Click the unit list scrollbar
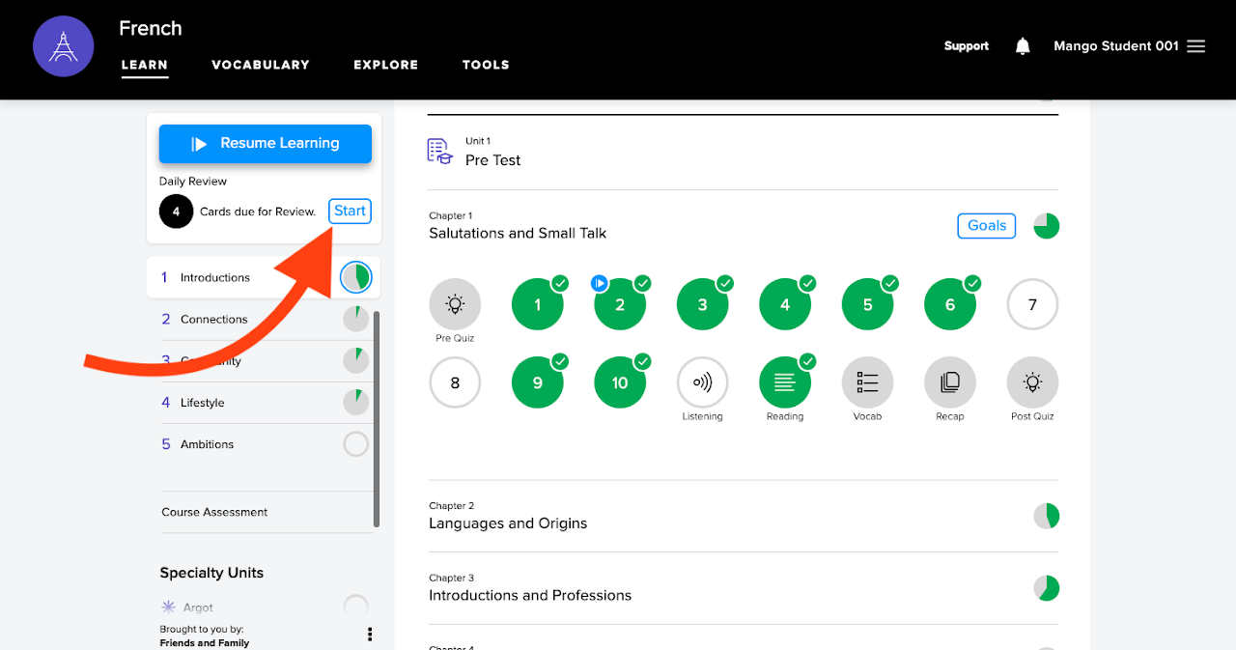 pos(377,418)
